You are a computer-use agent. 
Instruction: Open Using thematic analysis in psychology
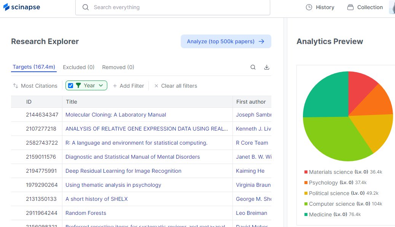(x=113, y=185)
